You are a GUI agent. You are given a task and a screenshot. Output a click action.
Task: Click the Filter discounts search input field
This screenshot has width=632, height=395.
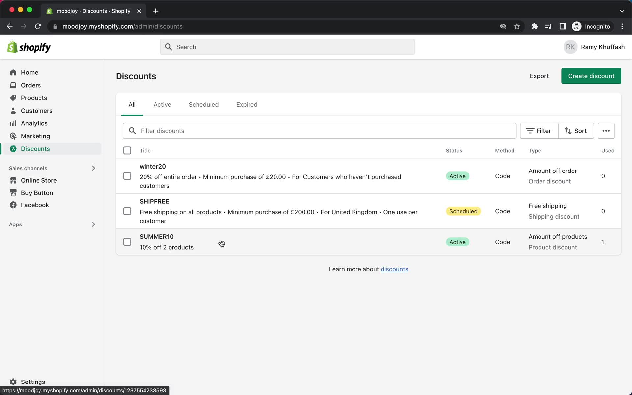(319, 131)
